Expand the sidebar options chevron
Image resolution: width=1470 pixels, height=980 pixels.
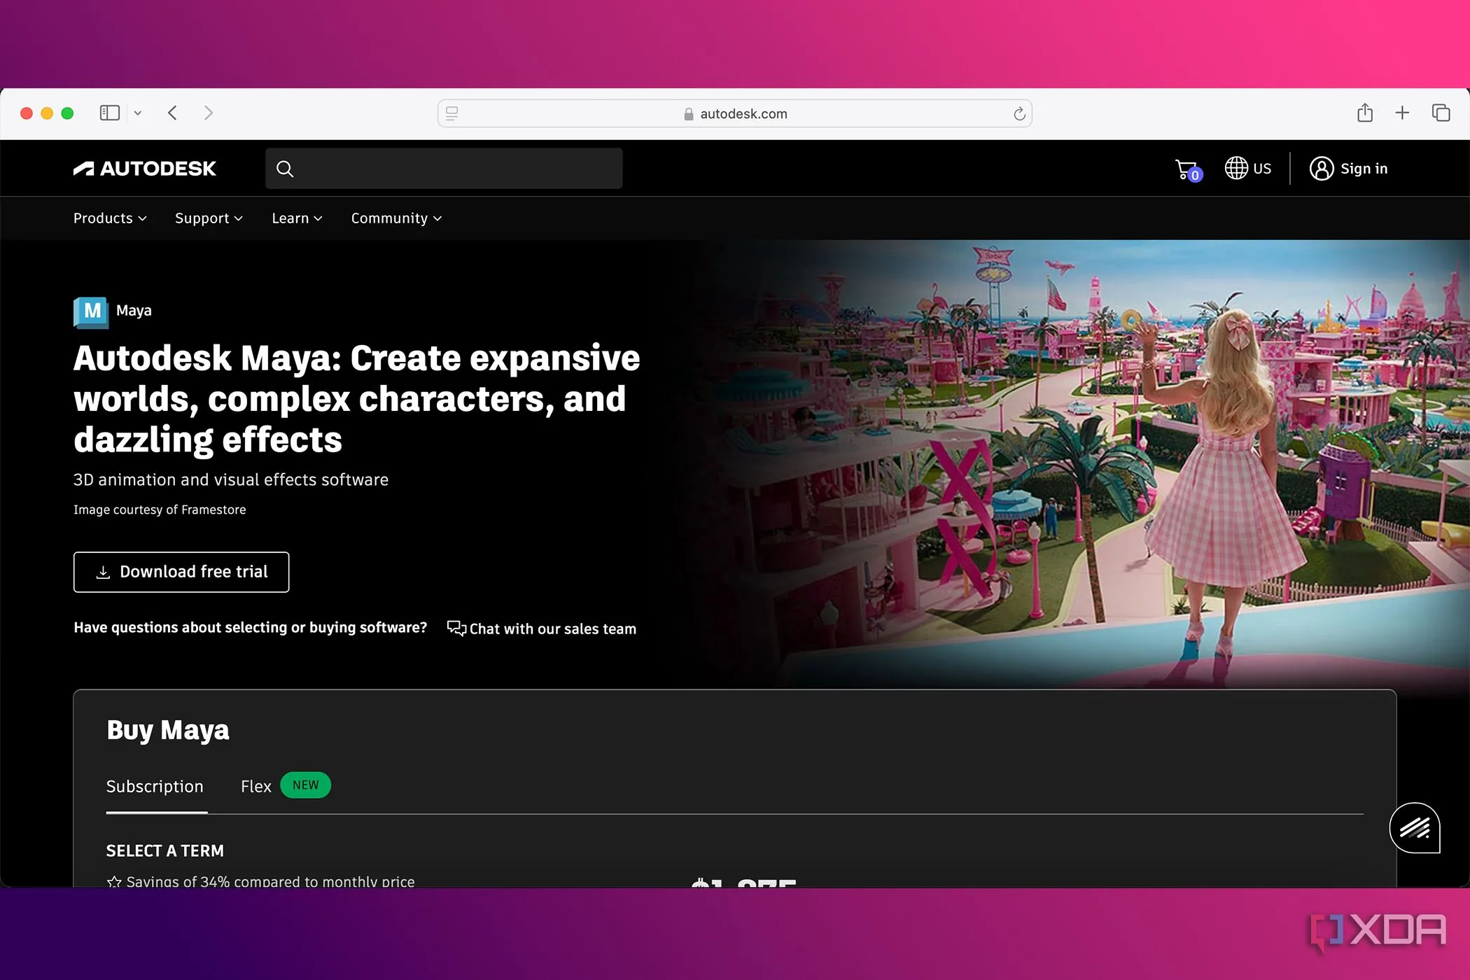(x=138, y=113)
